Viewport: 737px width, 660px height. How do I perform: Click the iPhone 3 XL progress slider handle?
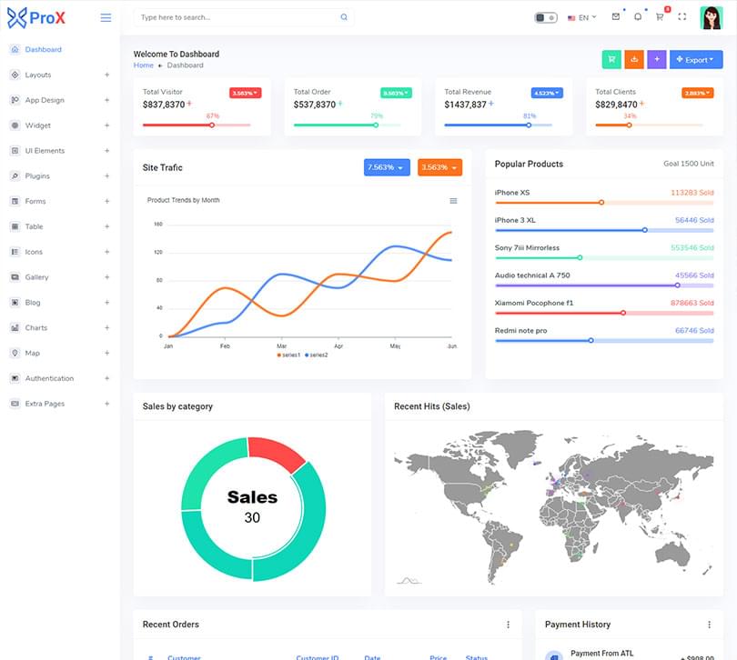pyautogui.click(x=645, y=230)
